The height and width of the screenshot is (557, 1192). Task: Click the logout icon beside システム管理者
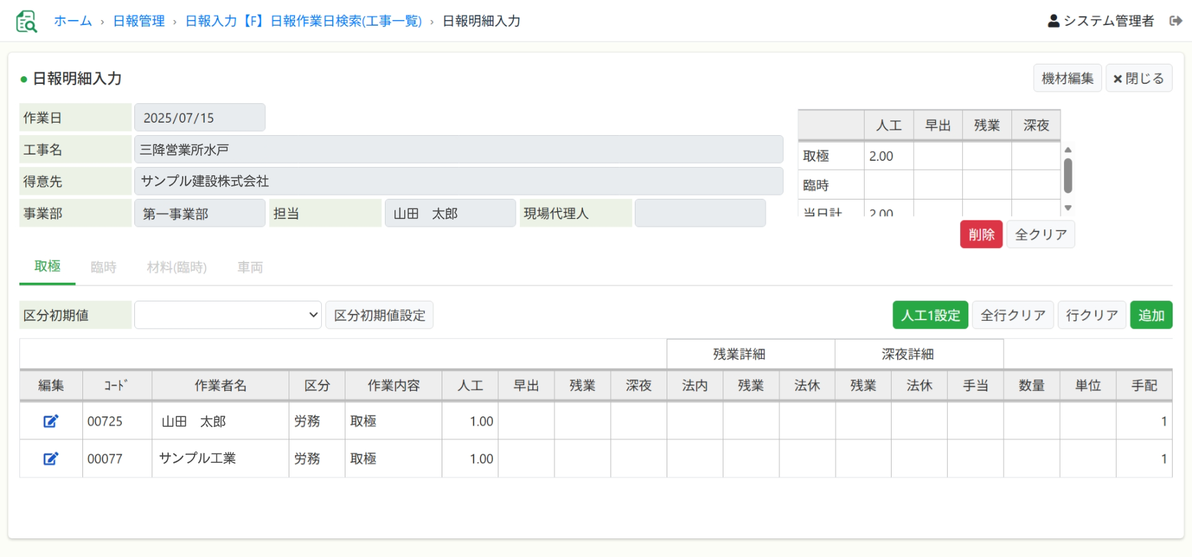coord(1175,21)
